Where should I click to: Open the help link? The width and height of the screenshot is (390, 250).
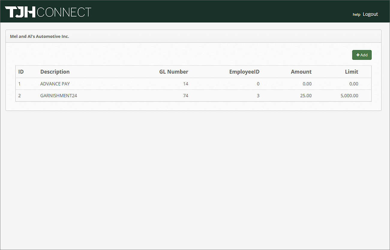[x=356, y=14]
